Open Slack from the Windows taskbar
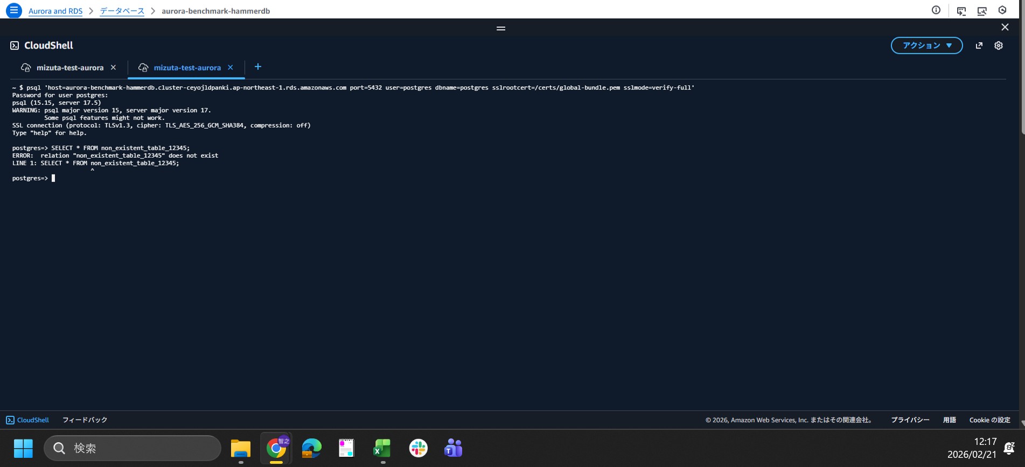This screenshot has width=1025, height=467. pos(418,448)
